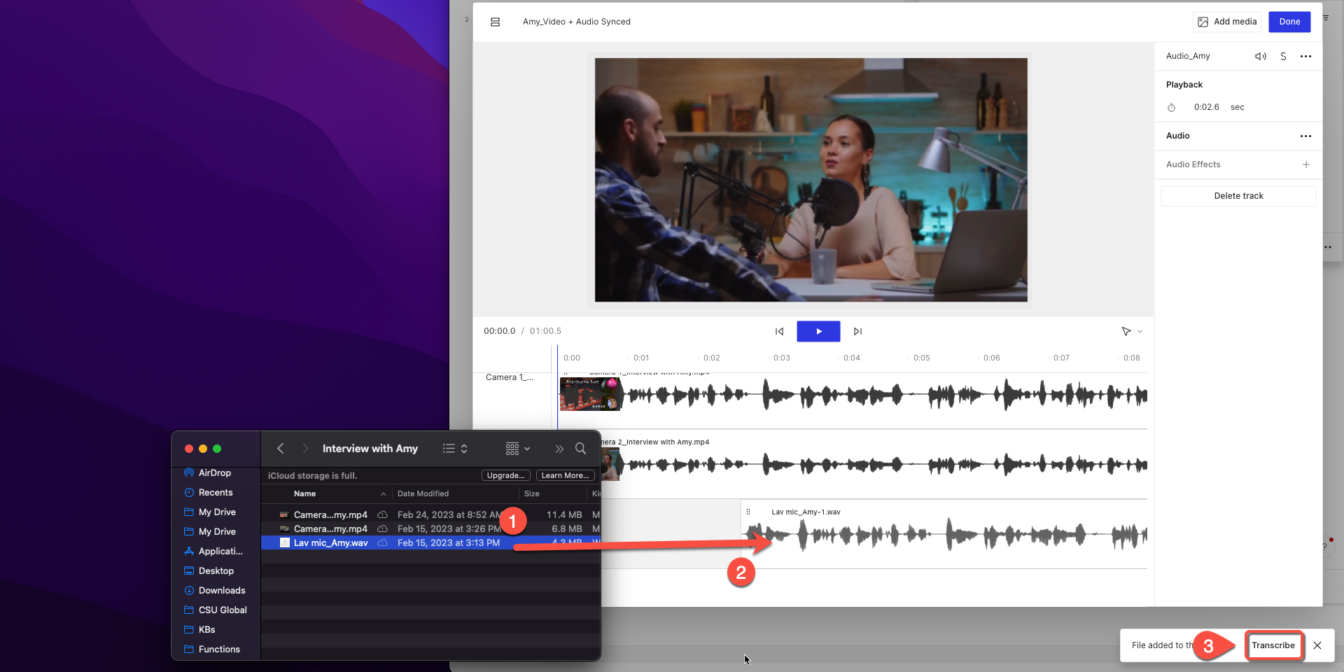Open Audio_Amy track more options
The image size is (1344, 672).
(x=1305, y=56)
